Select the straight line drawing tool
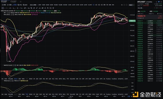The image size is (163, 99). pyautogui.click(x=6, y=8)
